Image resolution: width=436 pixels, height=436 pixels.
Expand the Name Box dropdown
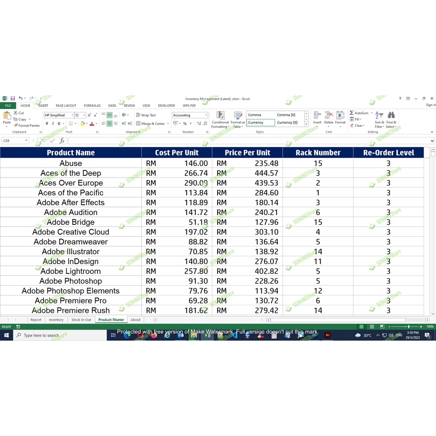(26, 141)
